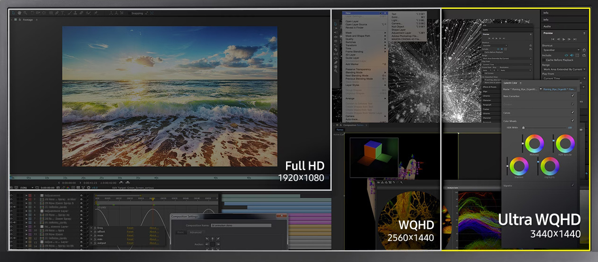Open Paragraph panel tab
Screen dimensions: 598x262
(487, 105)
